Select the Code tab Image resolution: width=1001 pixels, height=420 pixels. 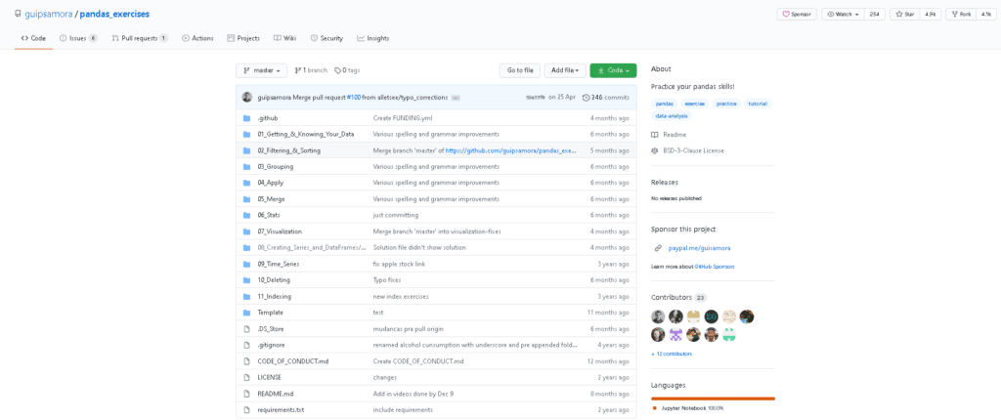[x=33, y=38]
